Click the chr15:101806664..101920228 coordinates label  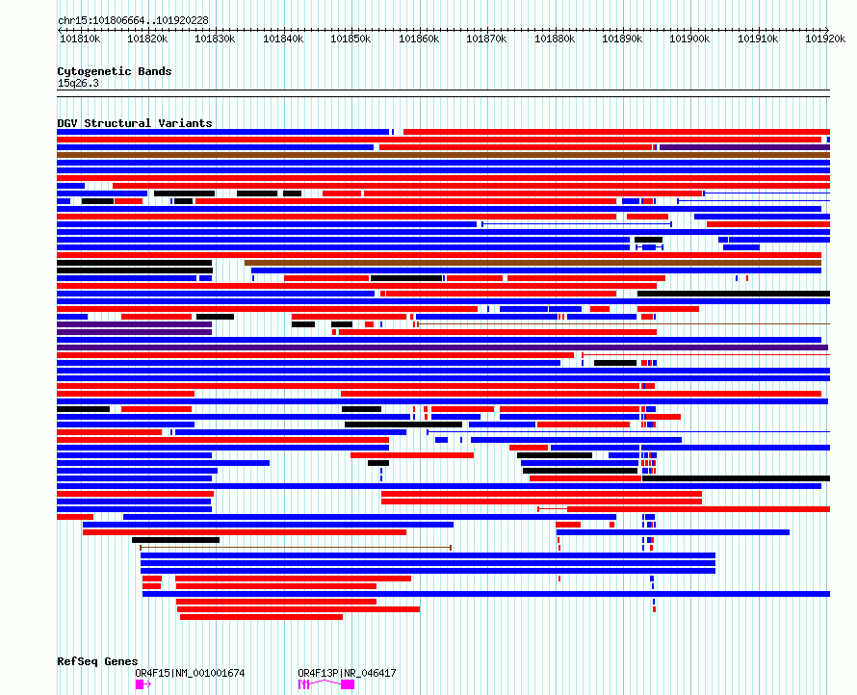point(133,20)
